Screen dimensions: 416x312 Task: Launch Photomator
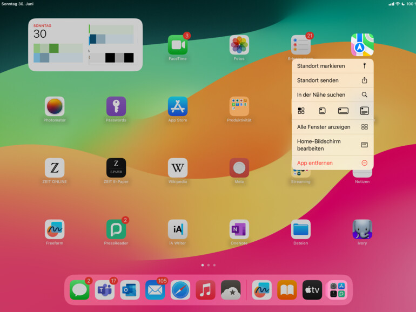pos(55,106)
